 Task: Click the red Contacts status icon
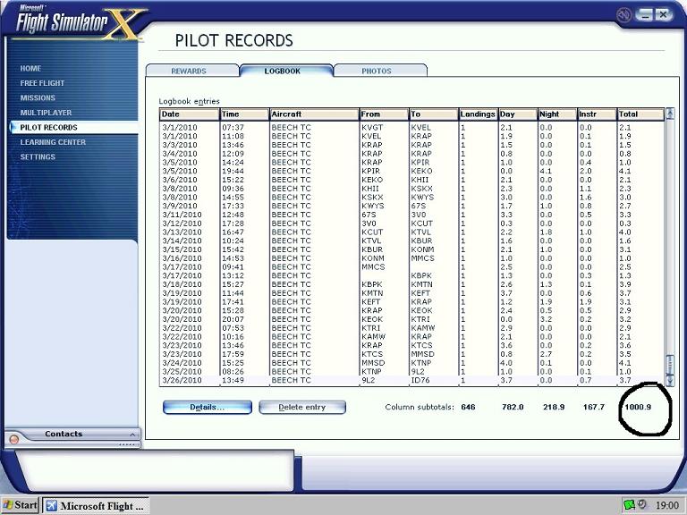[13, 439]
